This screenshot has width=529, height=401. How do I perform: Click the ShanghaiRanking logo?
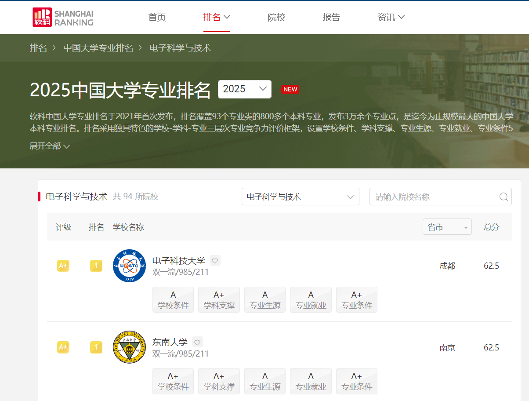point(63,17)
